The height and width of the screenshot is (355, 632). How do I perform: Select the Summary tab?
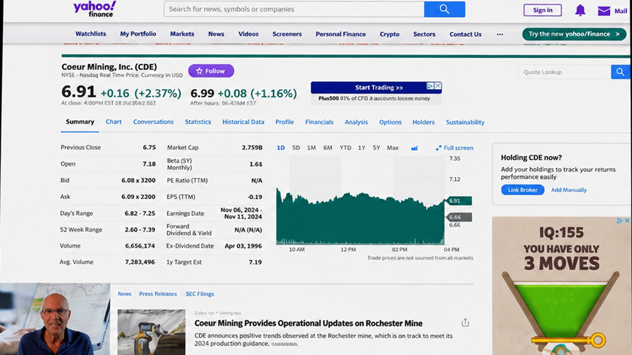tap(80, 122)
